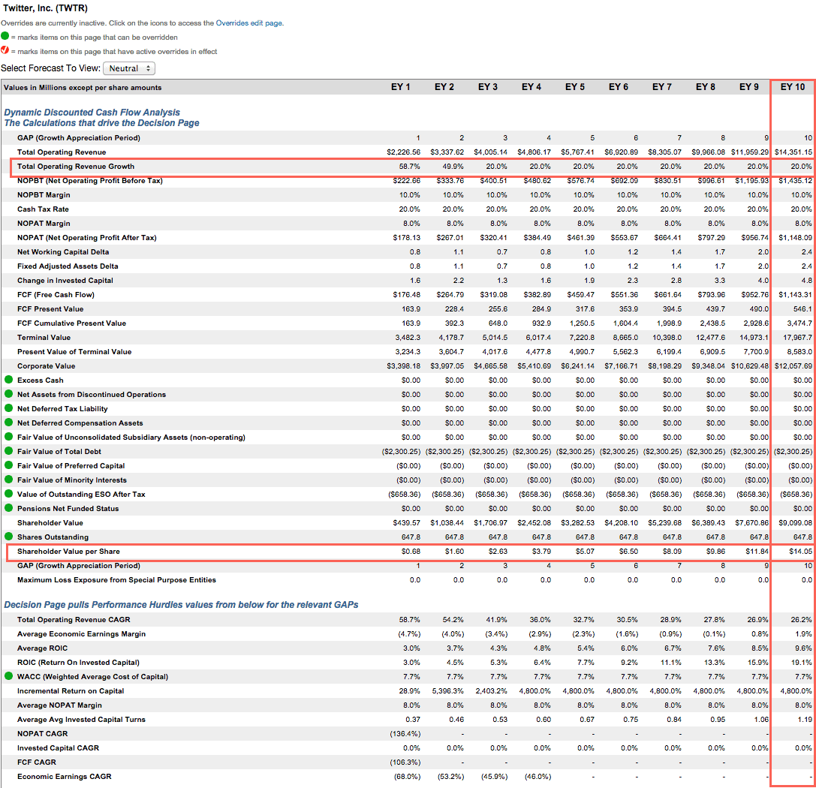Click the override icon for Net Deferred Tax Liability
The image size is (816, 788).
click(8, 408)
